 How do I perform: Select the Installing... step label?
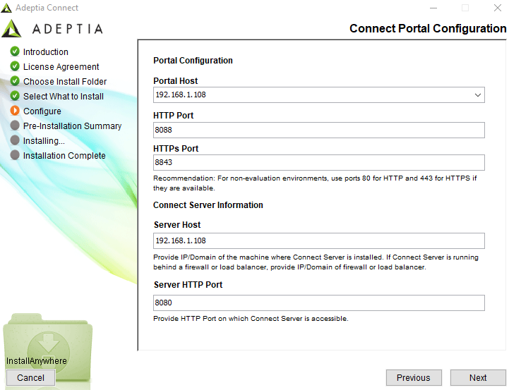point(44,141)
